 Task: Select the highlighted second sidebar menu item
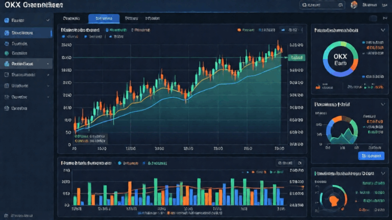coord(26,33)
